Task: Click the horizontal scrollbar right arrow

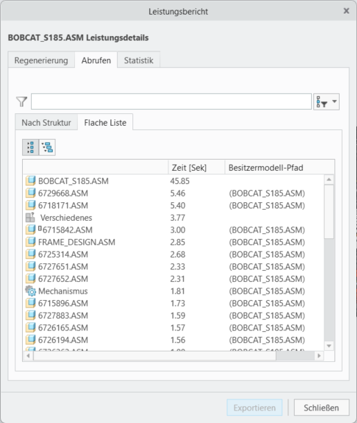Action: [x=319, y=356]
